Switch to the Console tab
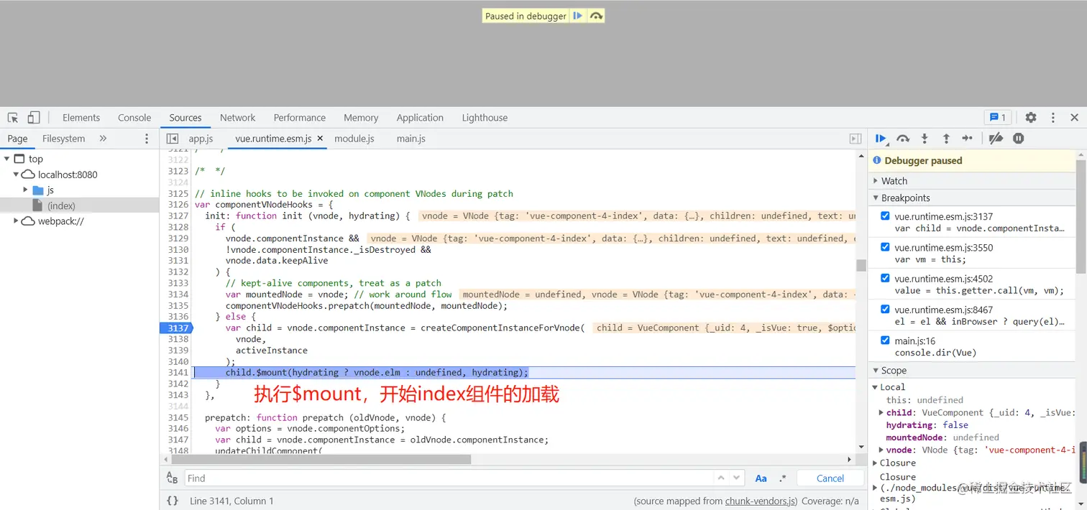The image size is (1087, 510). 134,118
